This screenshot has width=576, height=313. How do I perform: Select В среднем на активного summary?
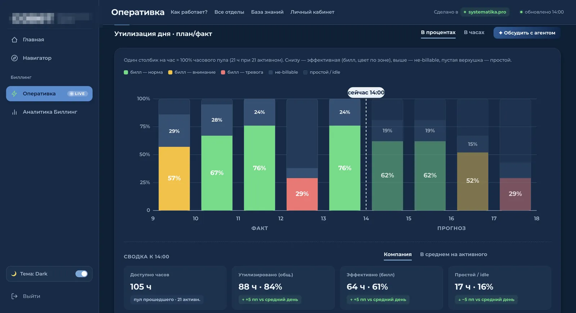click(x=453, y=254)
